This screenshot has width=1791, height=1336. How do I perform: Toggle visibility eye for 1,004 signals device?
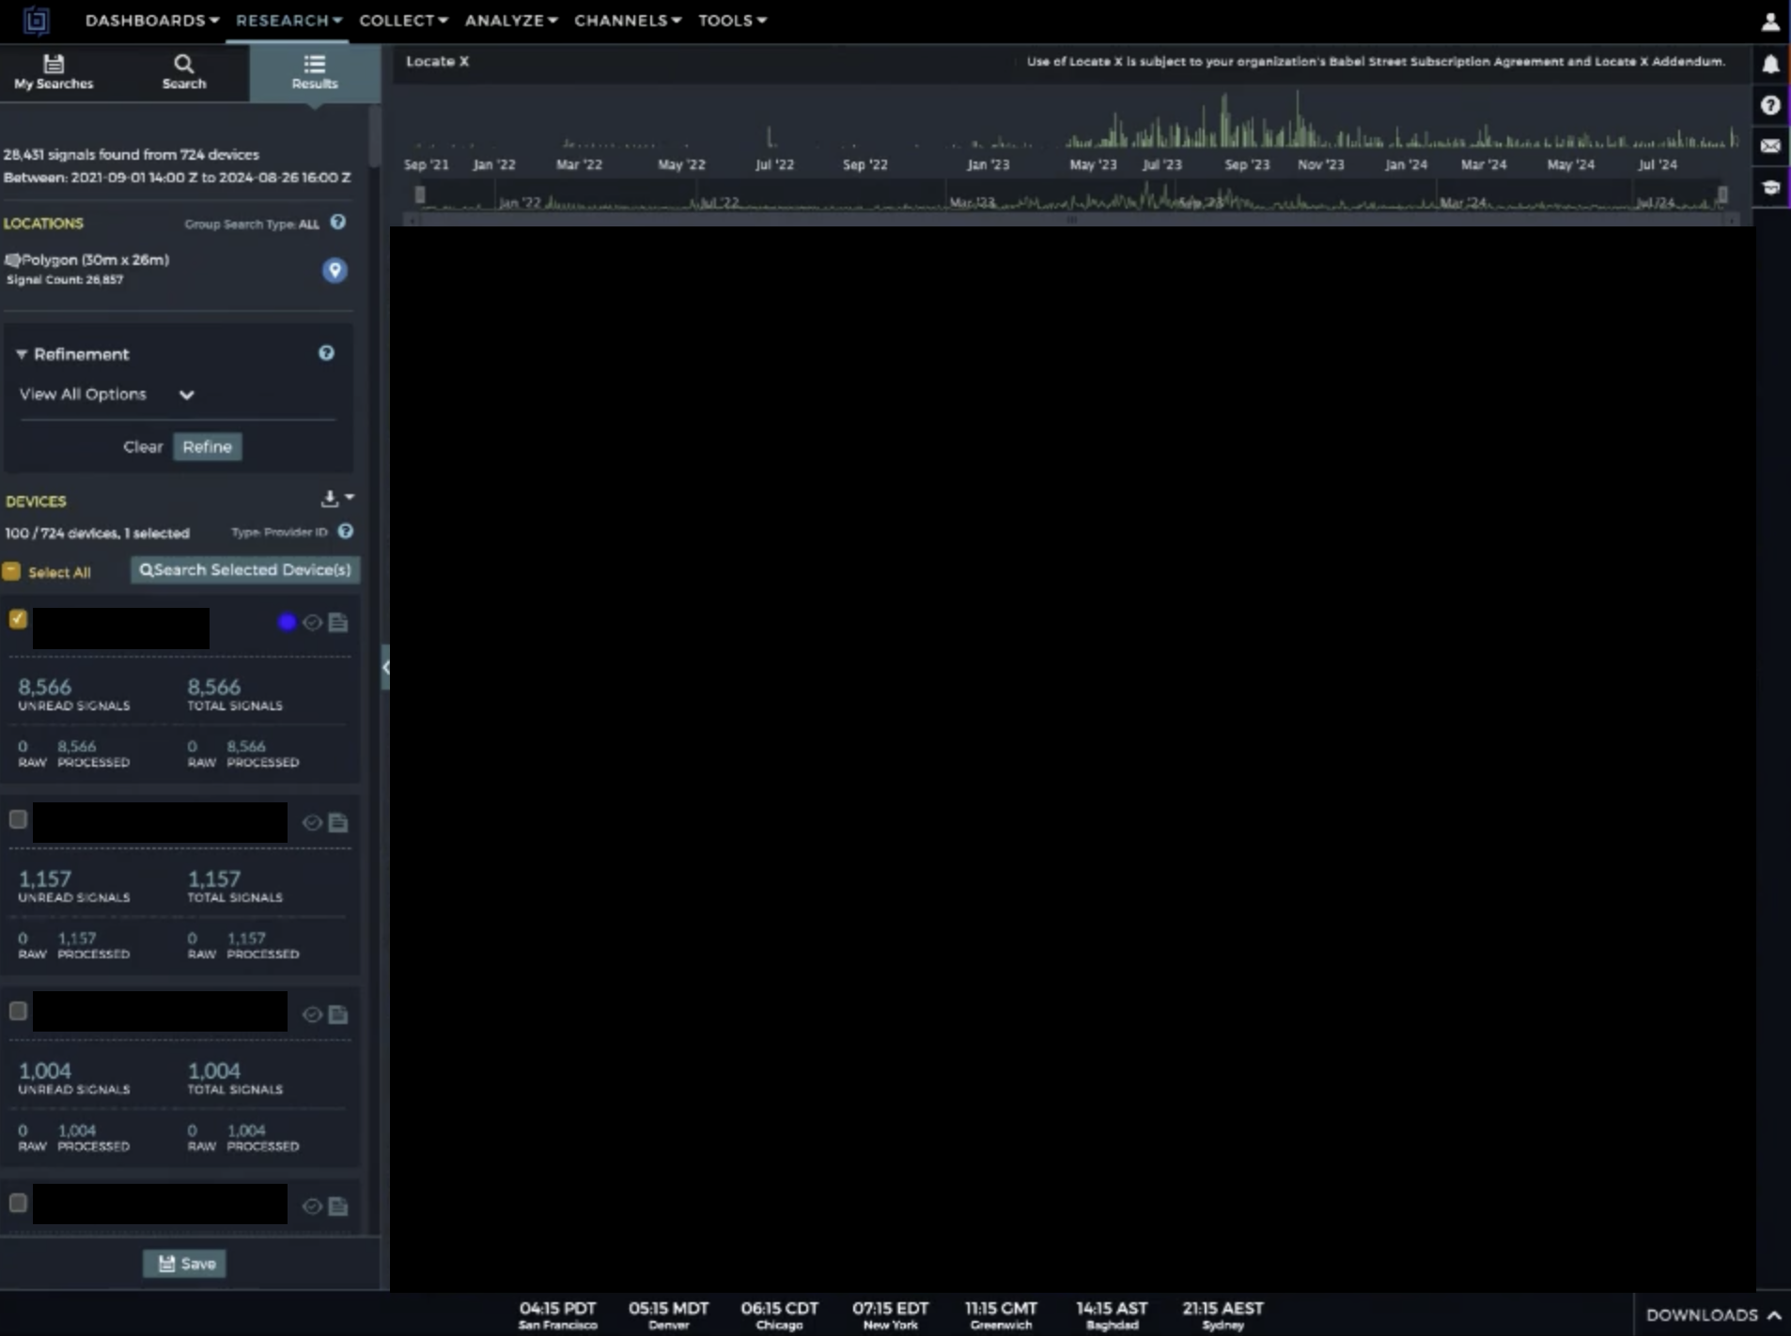(x=312, y=1015)
